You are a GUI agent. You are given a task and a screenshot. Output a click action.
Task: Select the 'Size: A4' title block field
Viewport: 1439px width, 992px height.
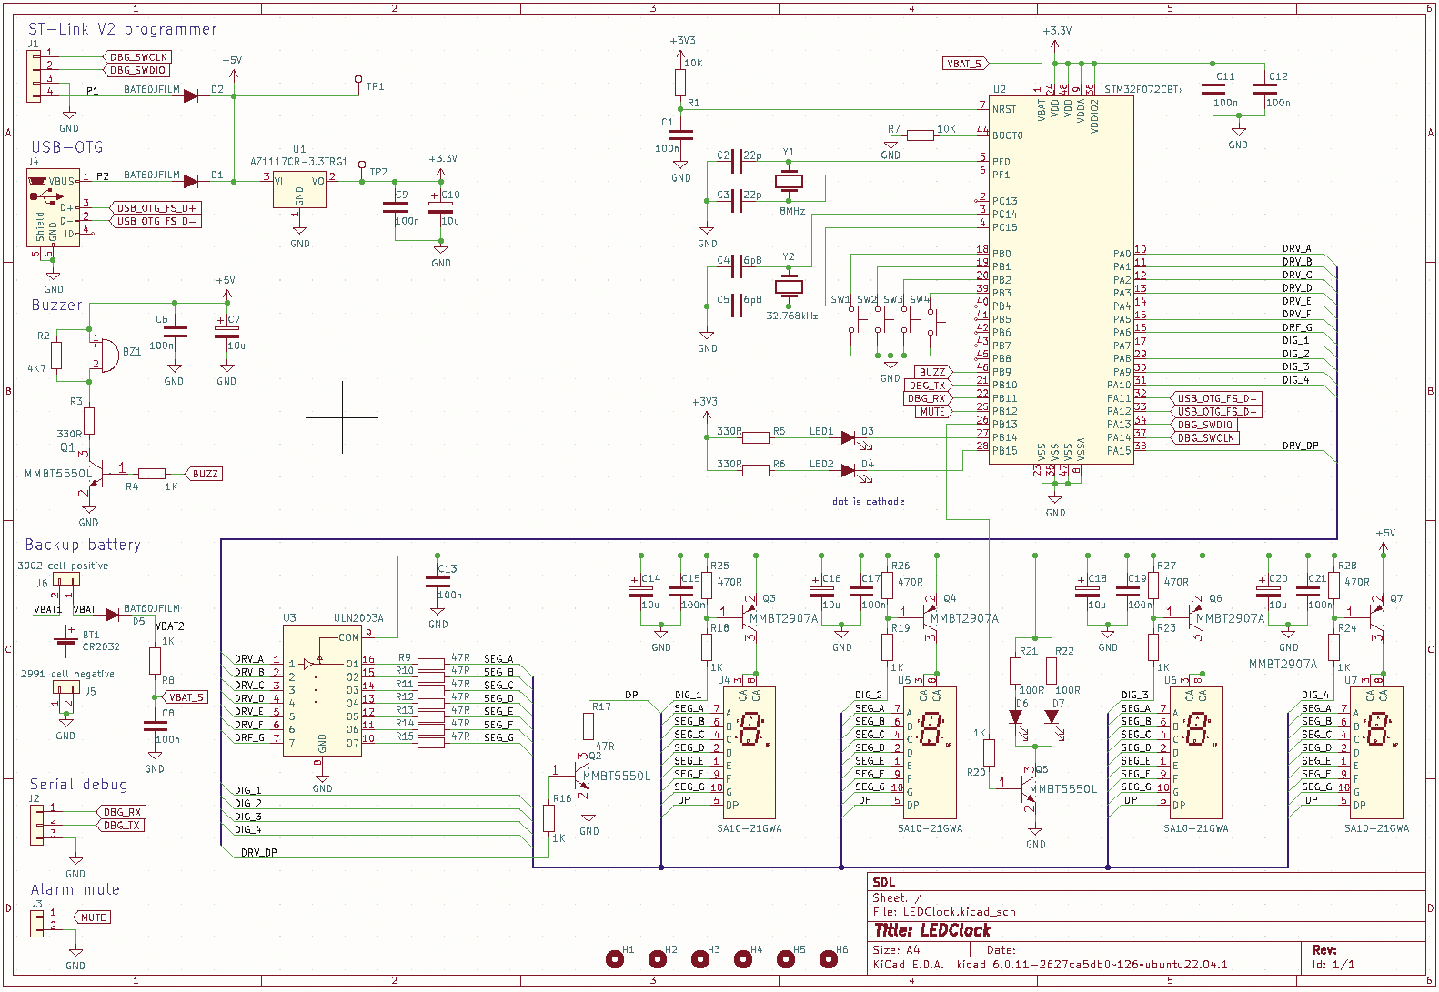coord(896,949)
